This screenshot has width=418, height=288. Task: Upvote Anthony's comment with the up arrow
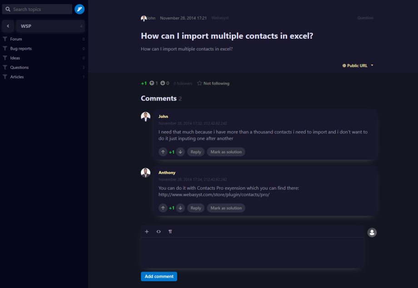(163, 208)
